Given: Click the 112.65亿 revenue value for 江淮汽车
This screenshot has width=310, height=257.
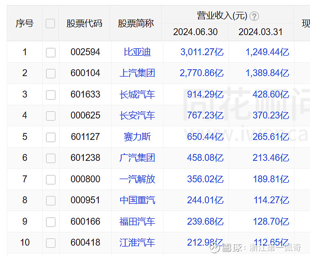Looking at the screenshot, I should point(271,243).
